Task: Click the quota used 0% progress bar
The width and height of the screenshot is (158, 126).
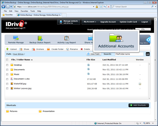Action: (x=143, y=29)
